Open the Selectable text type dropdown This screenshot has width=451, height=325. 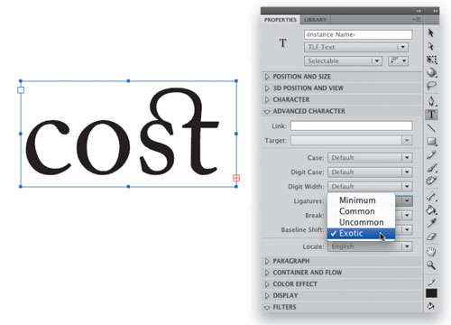tap(343, 60)
